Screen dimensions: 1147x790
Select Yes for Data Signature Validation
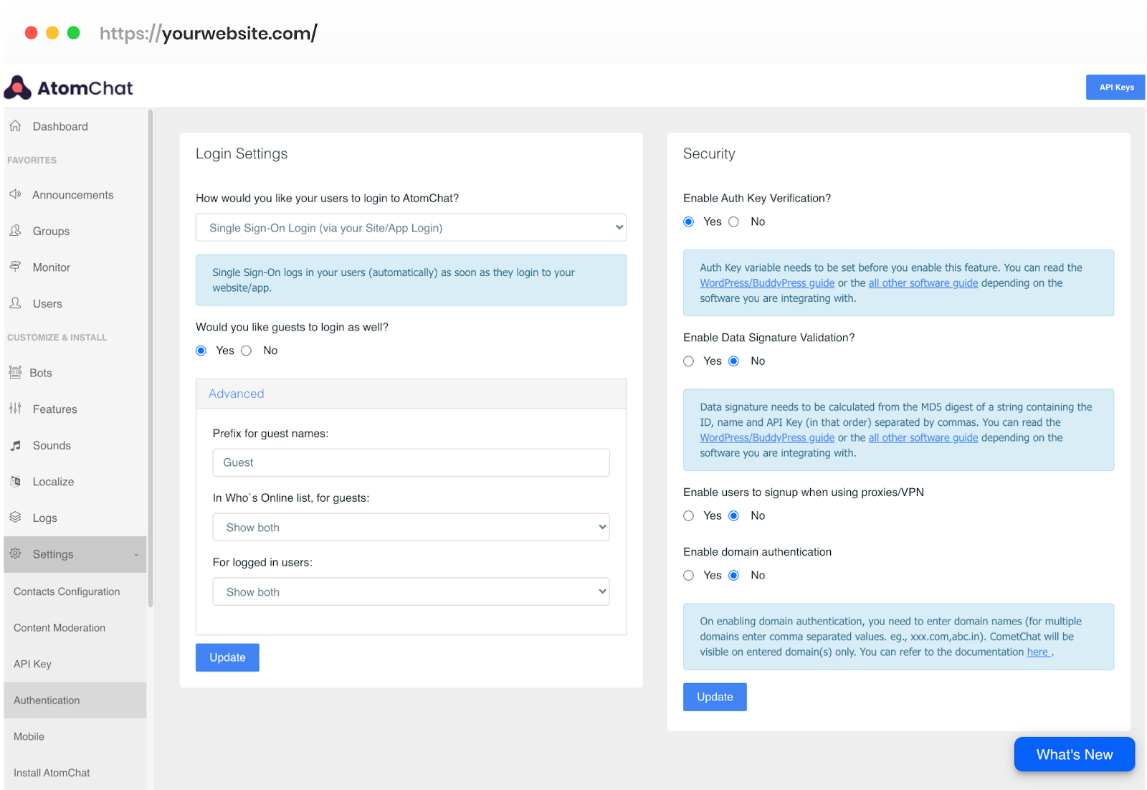click(x=689, y=361)
